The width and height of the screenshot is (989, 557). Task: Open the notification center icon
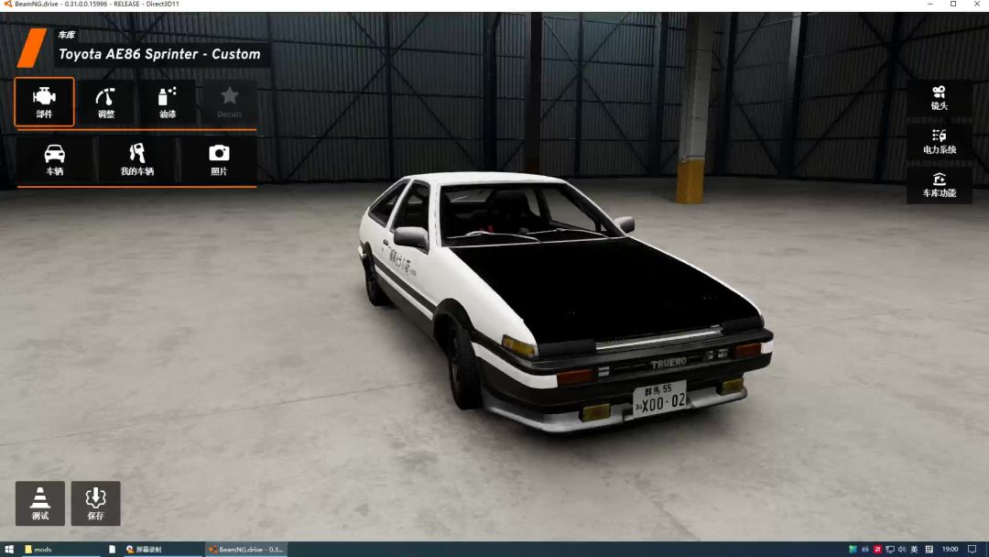click(972, 550)
